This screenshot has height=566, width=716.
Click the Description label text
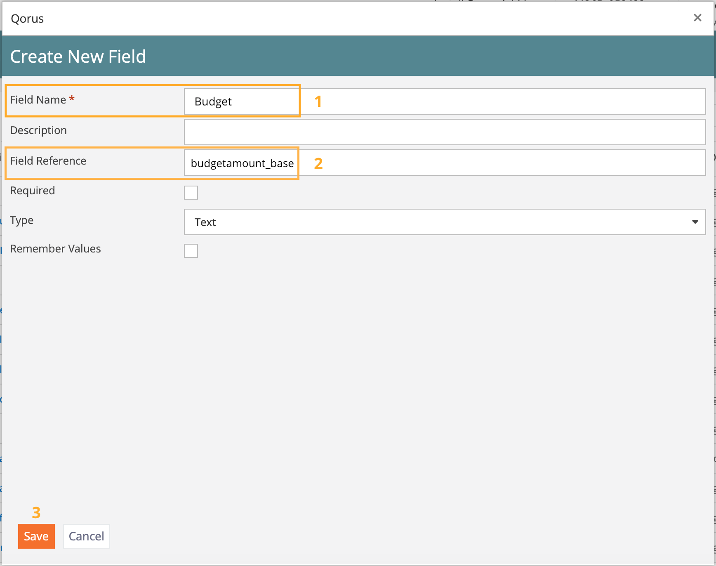pos(38,130)
